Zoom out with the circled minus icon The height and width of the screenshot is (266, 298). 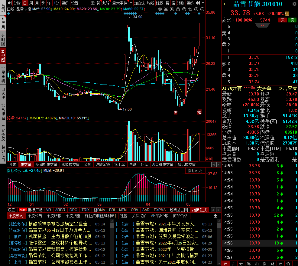pos(202,9)
